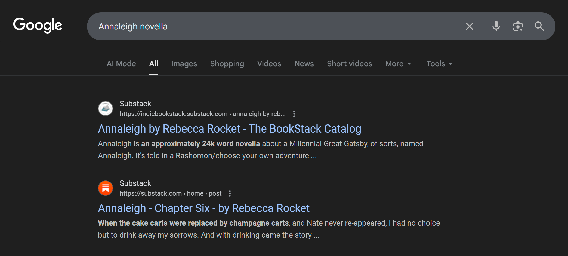Open the Images tab
The image size is (568, 256).
click(x=184, y=64)
